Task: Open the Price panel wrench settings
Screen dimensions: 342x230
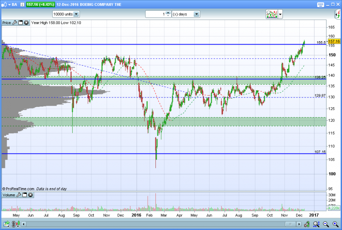Action: tap(15, 23)
